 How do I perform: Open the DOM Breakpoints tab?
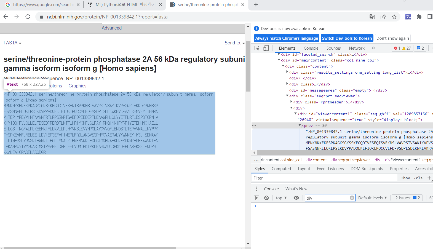pos(367,169)
